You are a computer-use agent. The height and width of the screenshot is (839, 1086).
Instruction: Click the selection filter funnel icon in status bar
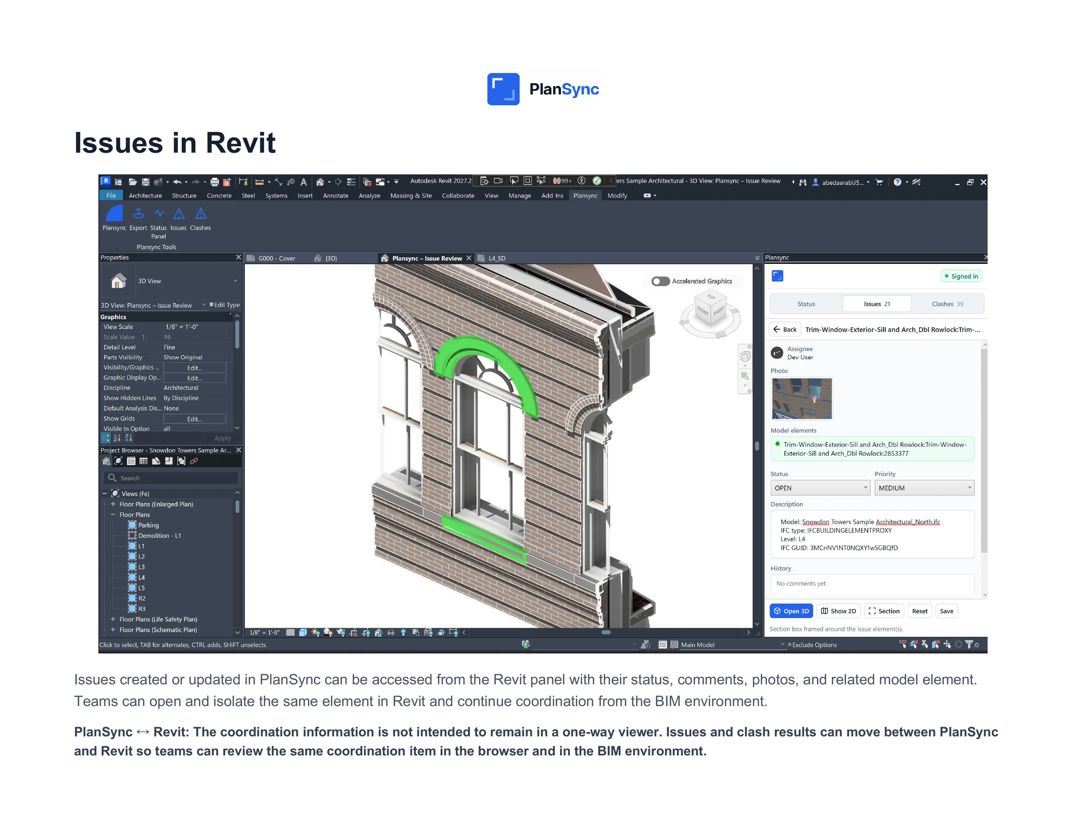[969, 645]
